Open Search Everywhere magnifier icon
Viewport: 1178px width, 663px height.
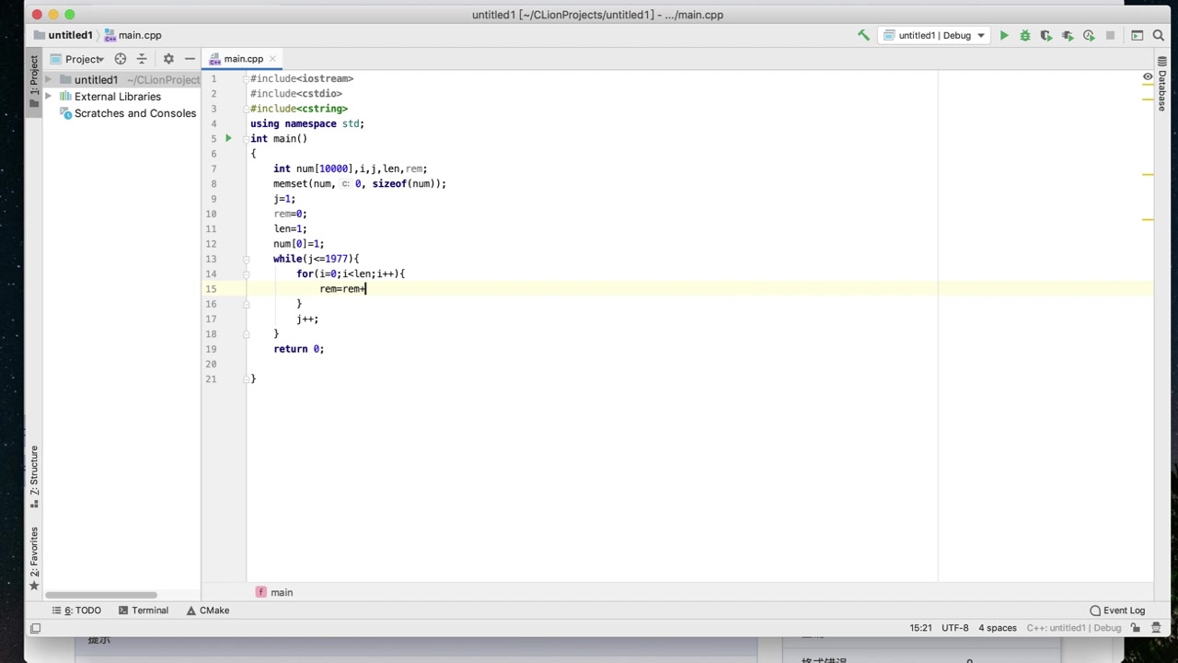coord(1159,35)
